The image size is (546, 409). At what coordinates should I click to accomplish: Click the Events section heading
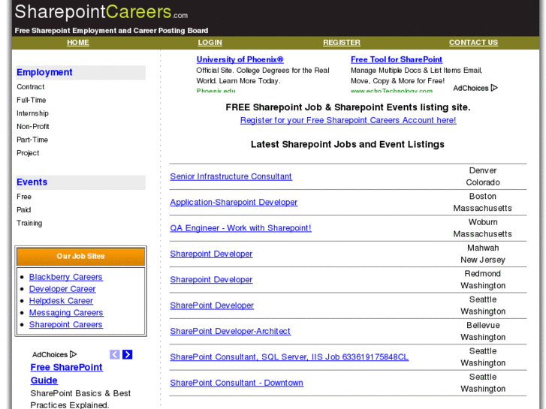point(32,182)
